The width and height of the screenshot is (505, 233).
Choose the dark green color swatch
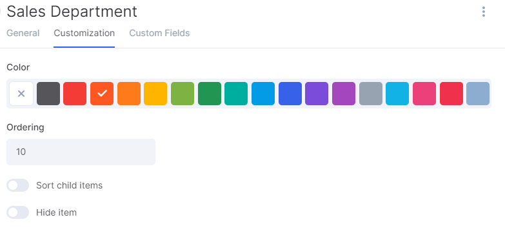[210, 94]
